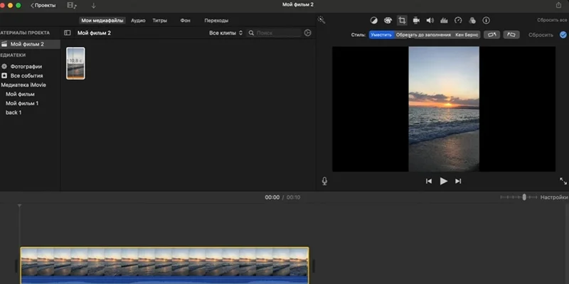569x284 pixels.
Task: Open the share icon in the title bar
Action: coord(558,5)
